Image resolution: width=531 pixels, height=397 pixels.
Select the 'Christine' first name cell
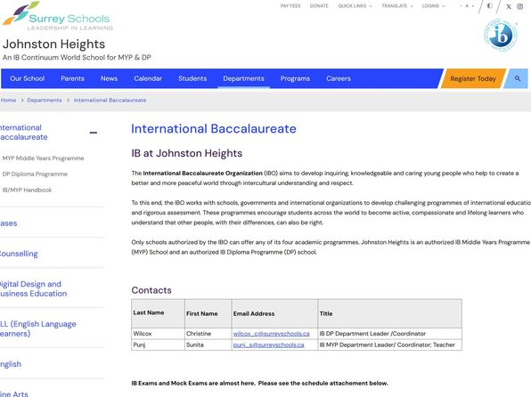coord(208,334)
